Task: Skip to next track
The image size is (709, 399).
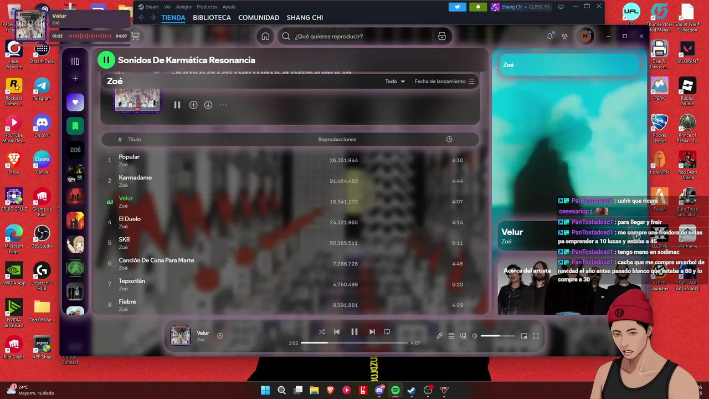Action: pos(372,331)
